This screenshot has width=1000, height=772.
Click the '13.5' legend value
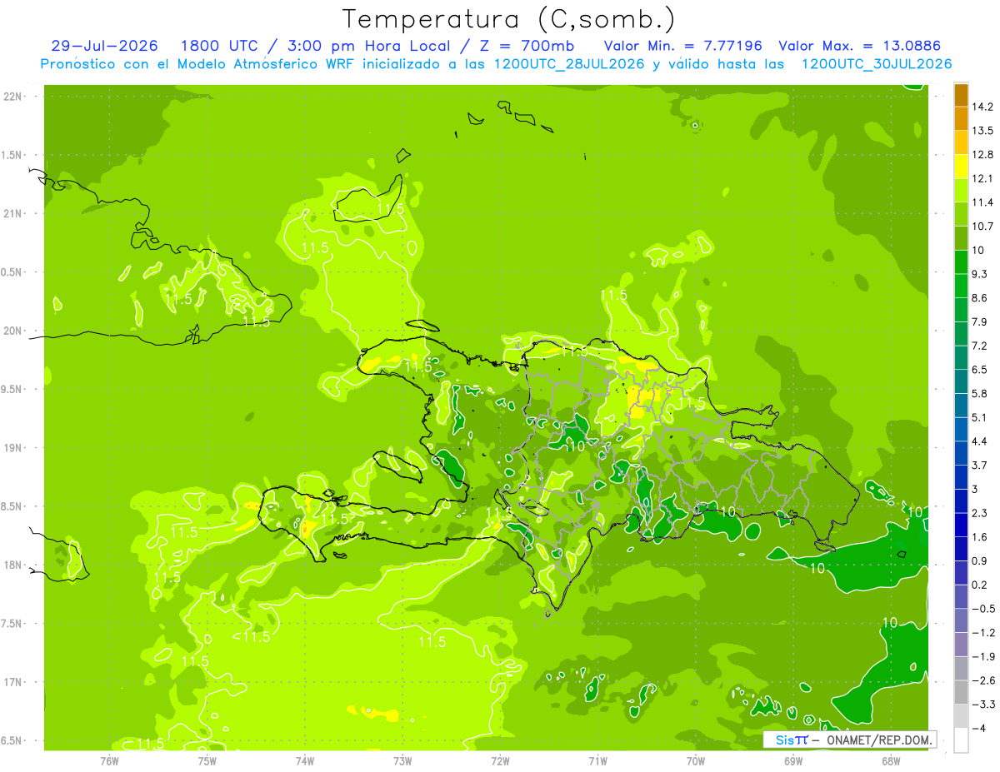[x=983, y=131]
